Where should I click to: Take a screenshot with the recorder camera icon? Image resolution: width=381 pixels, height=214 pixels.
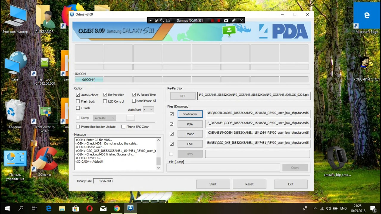point(226,21)
